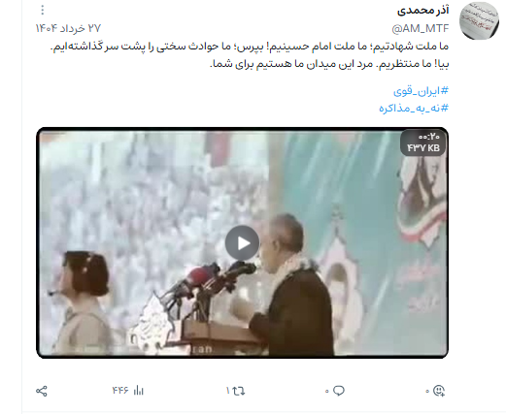
Task: Open the display name آذر محمدی
Action: coord(422,11)
